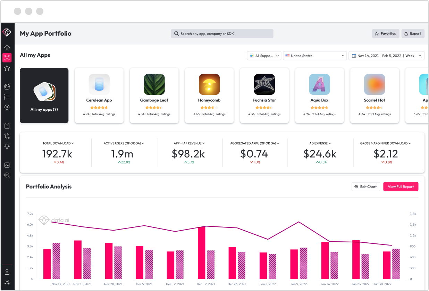Open the United States country dropdown
This screenshot has height=291, width=429.
[x=315, y=56]
